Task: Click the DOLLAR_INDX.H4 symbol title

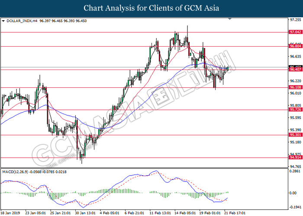Action: (21, 20)
